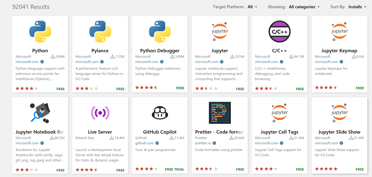The width and height of the screenshot is (372, 177).
Task: Click prettier.io publisher domain link
Action: pyautogui.click(x=203, y=143)
